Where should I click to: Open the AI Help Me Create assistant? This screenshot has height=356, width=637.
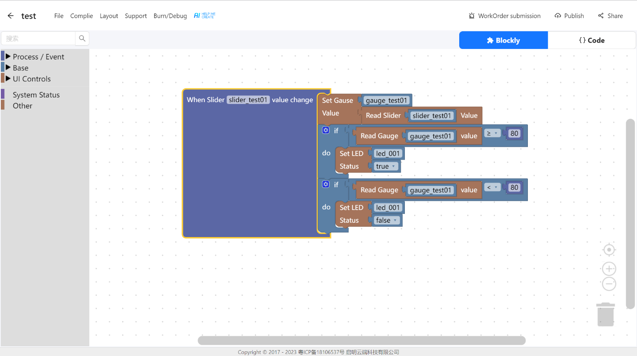pyautogui.click(x=205, y=16)
